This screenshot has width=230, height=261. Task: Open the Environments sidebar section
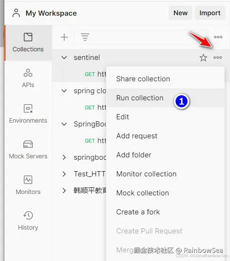tap(28, 114)
